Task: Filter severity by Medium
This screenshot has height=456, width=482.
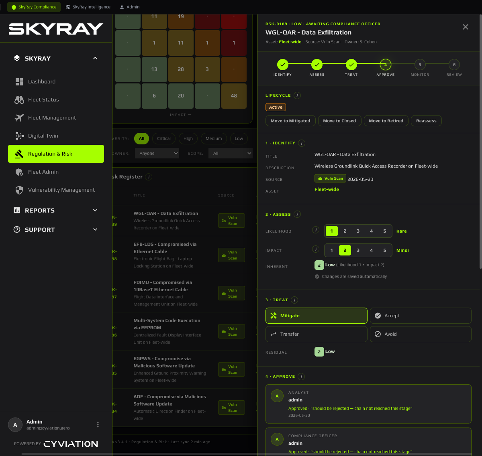Action: pyautogui.click(x=214, y=138)
